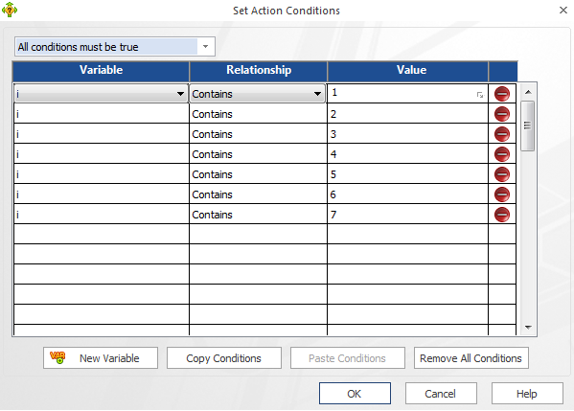574x411 pixels.
Task: Delete the condition row containing 4
Action: coord(501,154)
